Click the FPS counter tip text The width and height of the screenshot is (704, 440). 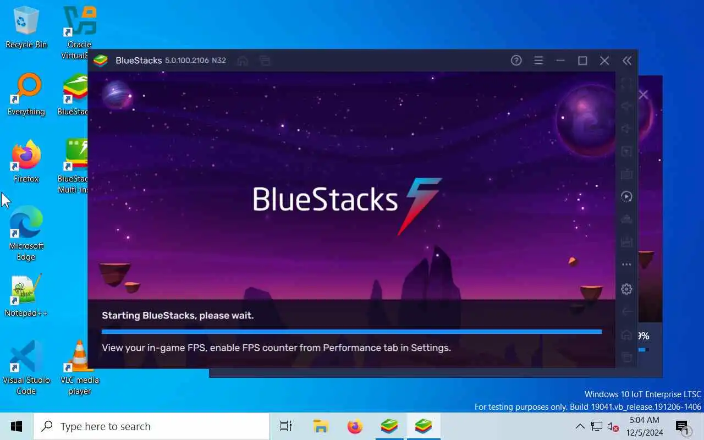coord(276,348)
